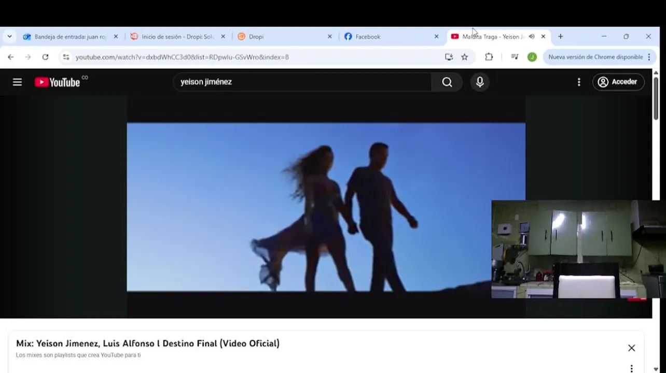Open a new browser tab
This screenshot has height=373, width=666.
(560, 37)
